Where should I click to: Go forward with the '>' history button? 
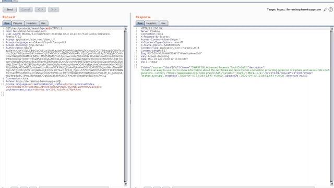click(52, 9)
